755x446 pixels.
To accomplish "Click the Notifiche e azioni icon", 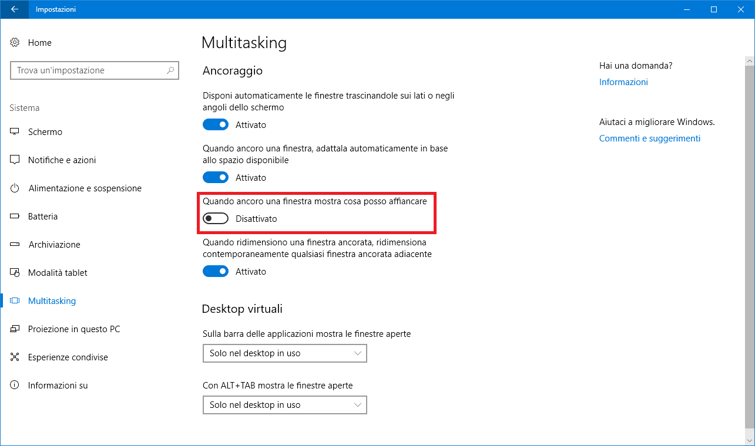I will 15,160.
